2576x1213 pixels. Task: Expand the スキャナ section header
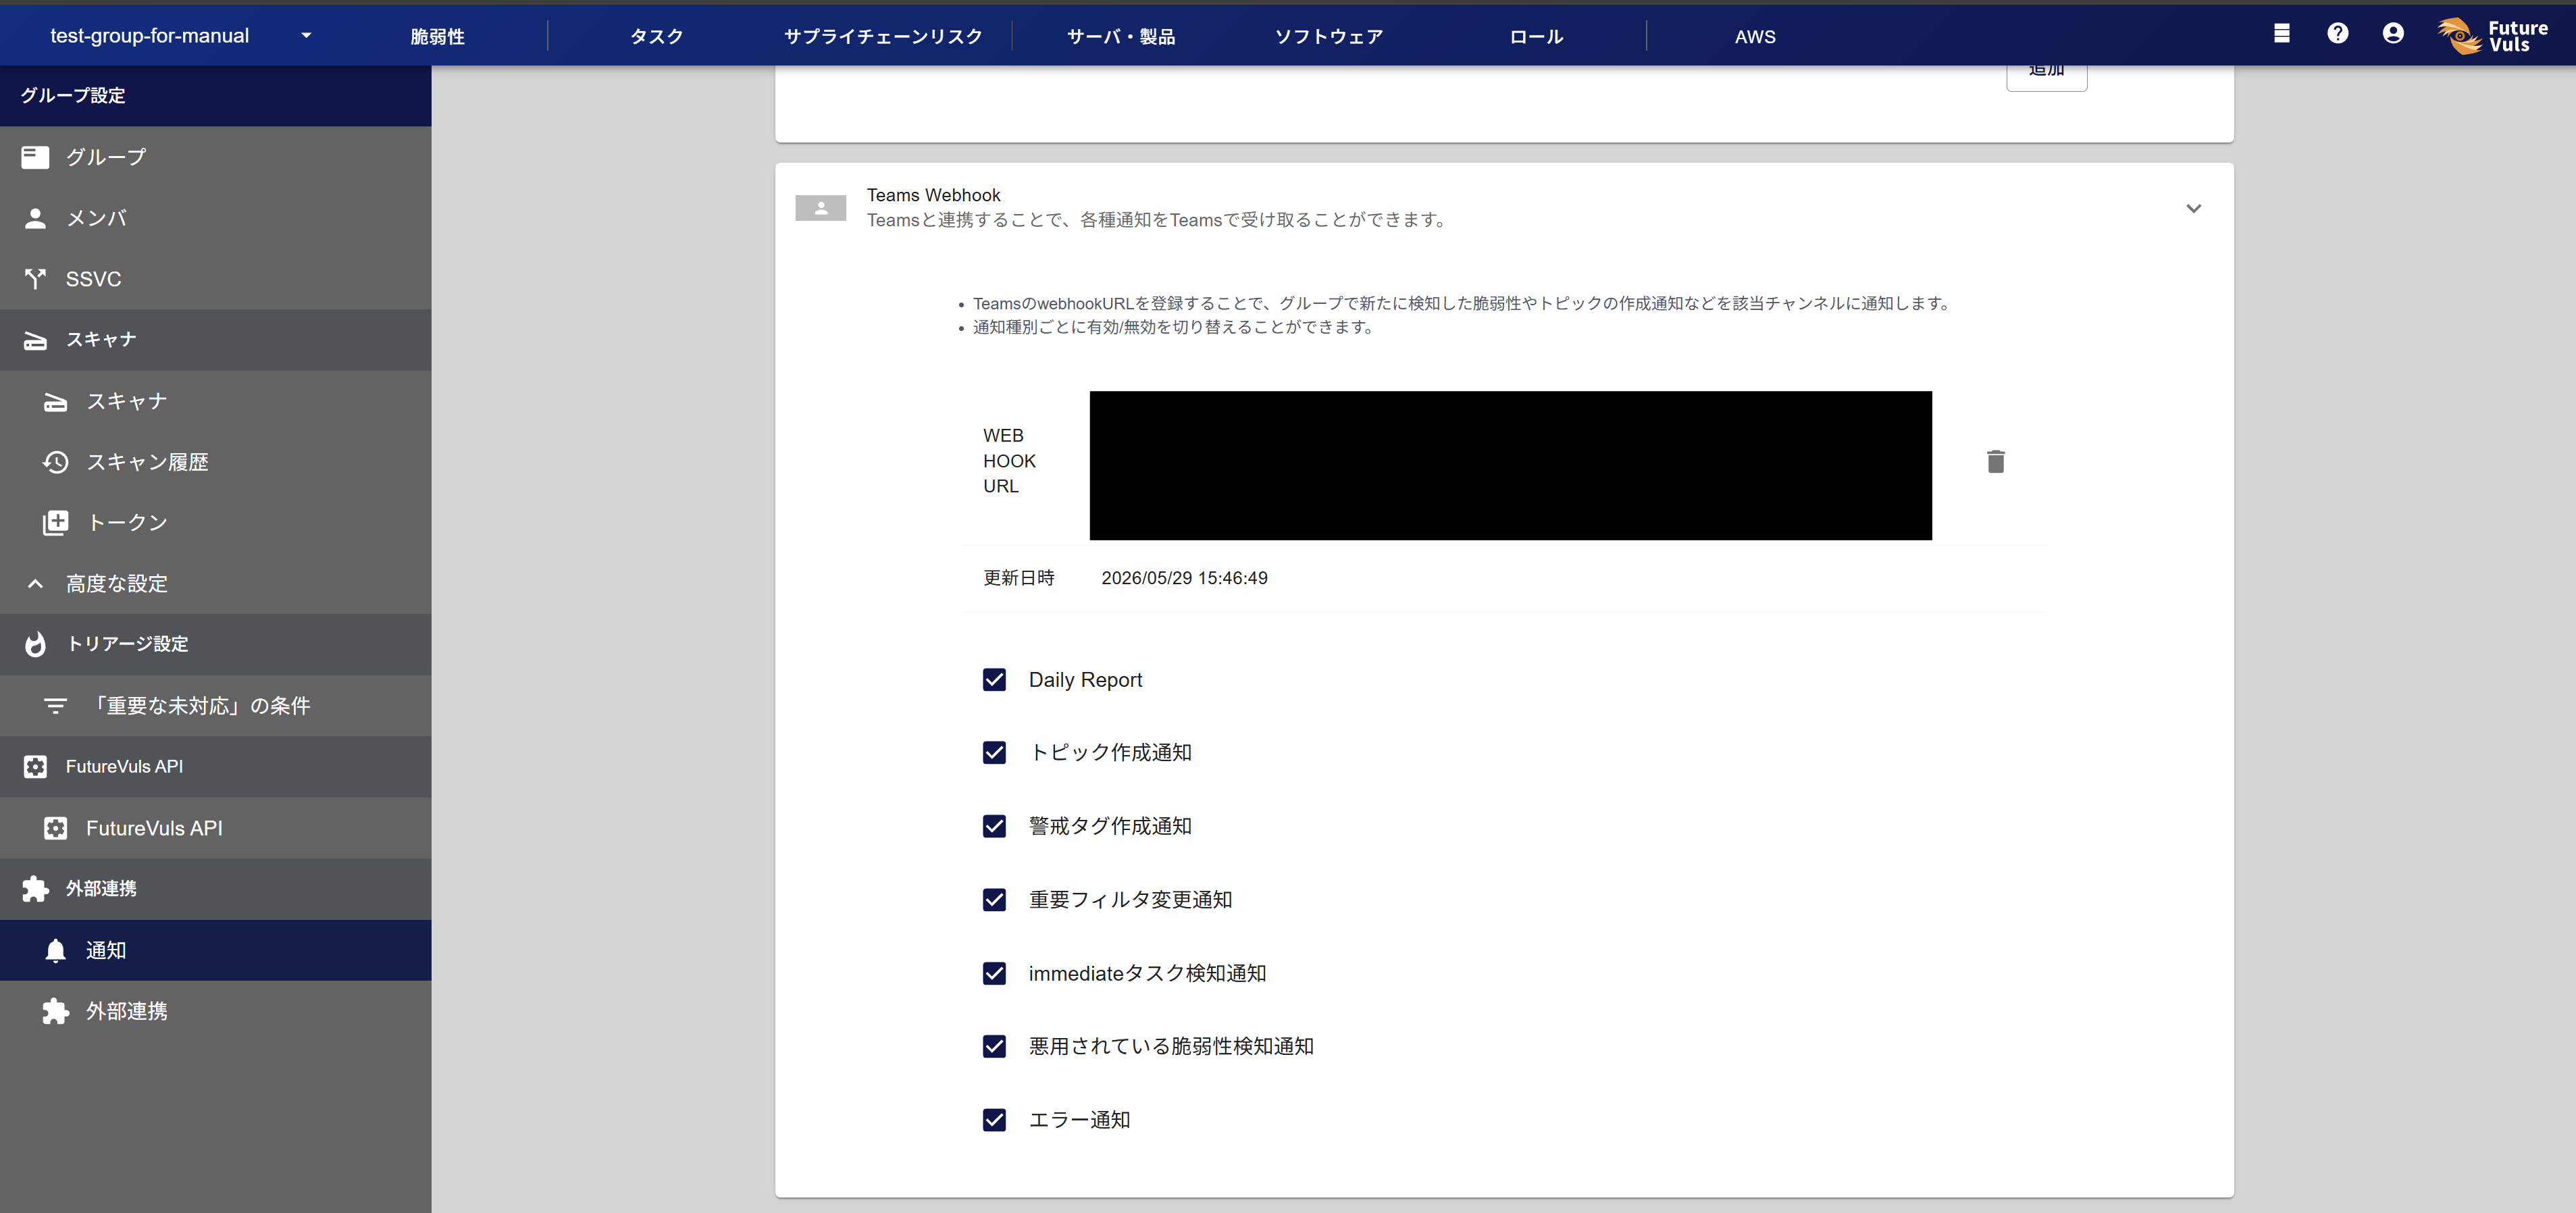216,340
